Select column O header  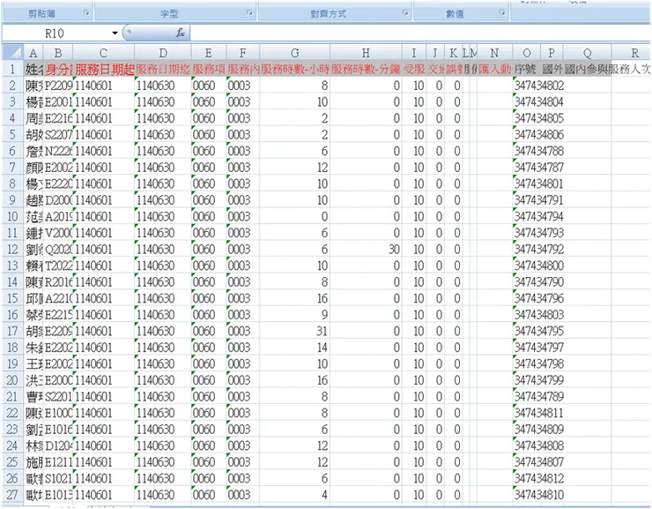(x=526, y=54)
